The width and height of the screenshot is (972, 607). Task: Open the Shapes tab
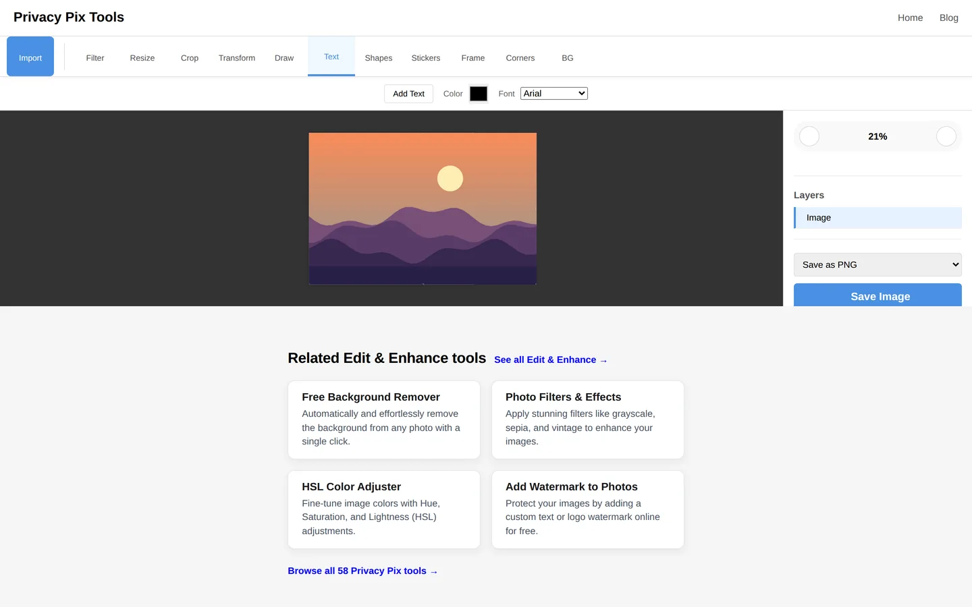coord(379,58)
